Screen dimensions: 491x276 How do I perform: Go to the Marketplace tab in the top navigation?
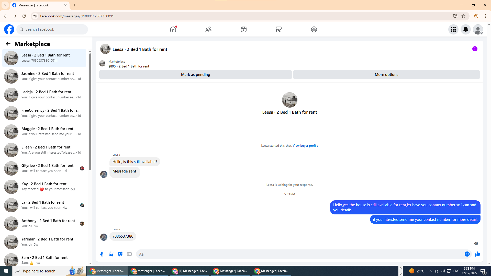pos(278,29)
